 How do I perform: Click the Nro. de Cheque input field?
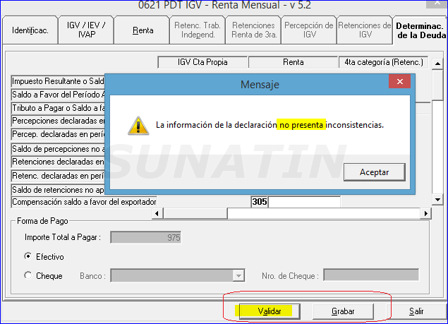coord(371,275)
